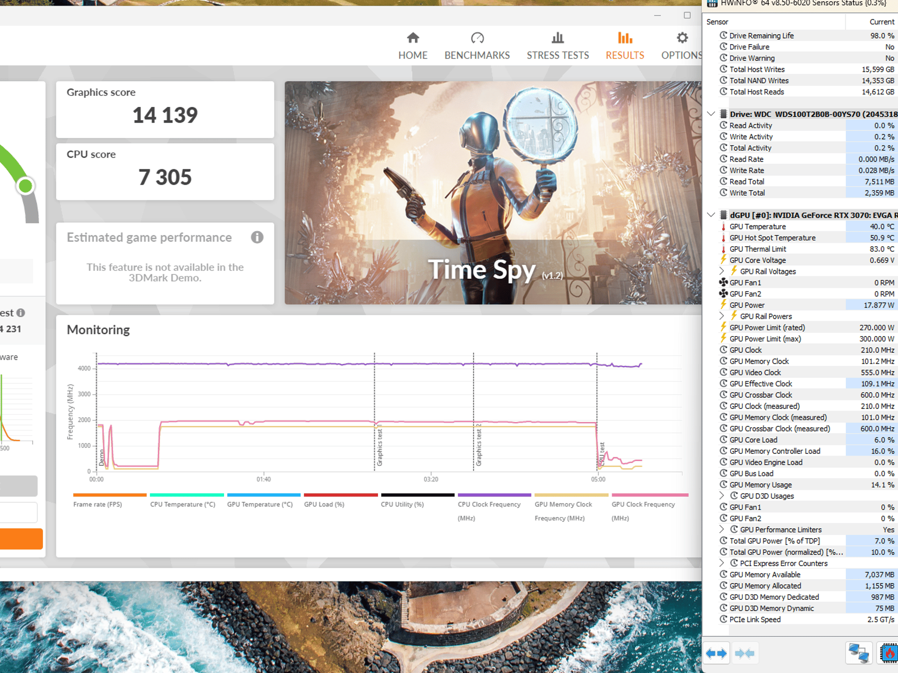
Task: Click the info icon beside Estimated game performance
Action: point(257,237)
